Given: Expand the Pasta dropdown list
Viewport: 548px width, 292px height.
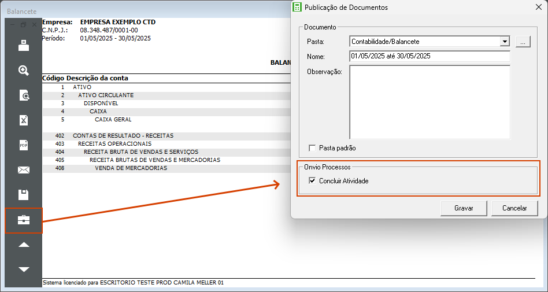Looking at the screenshot, I should point(505,42).
